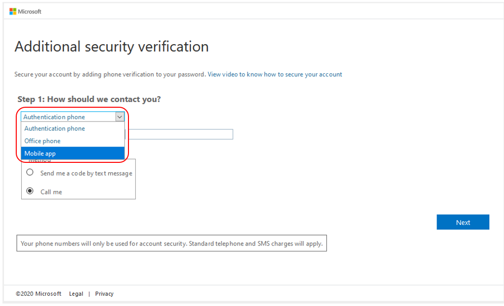Select the Mobile app dropdown option
Viewport: 504px width, 306px height.
[x=73, y=153]
